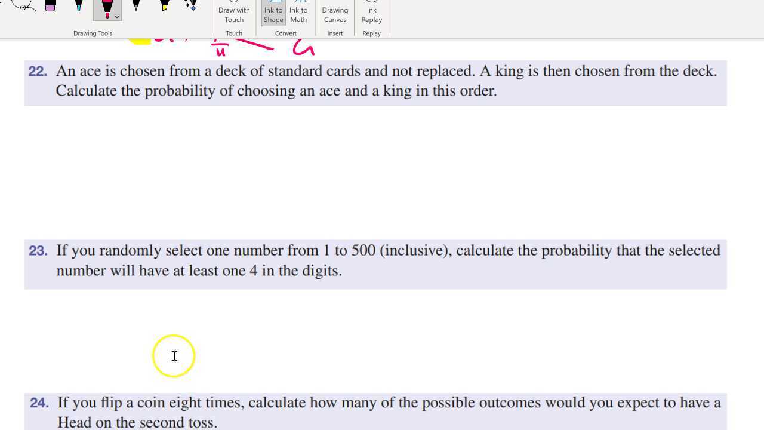Click the text 'number will have at least one 4'
Screen dimensions: 764x430
pyautogui.click(x=157, y=271)
